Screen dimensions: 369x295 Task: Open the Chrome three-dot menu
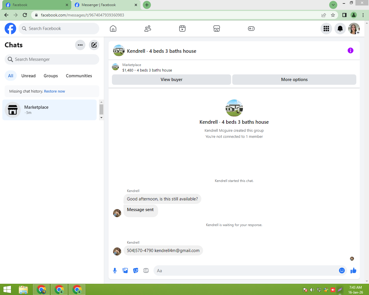pos(363,15)
